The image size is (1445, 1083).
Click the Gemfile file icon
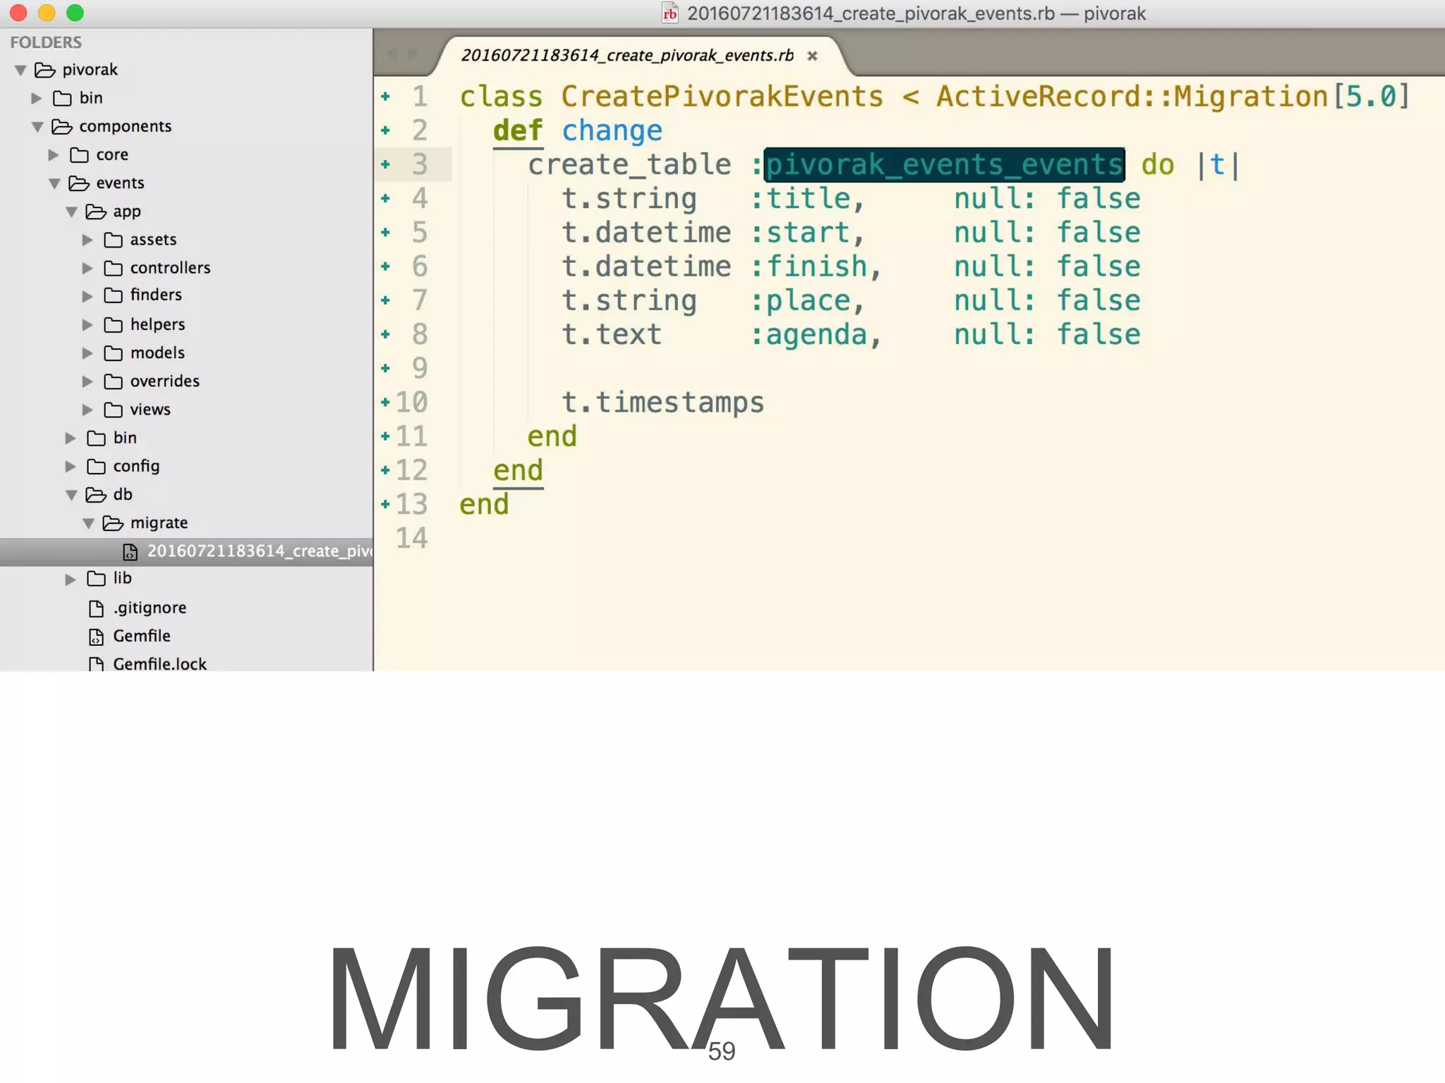pyautogui.click(x=96, y=637)
